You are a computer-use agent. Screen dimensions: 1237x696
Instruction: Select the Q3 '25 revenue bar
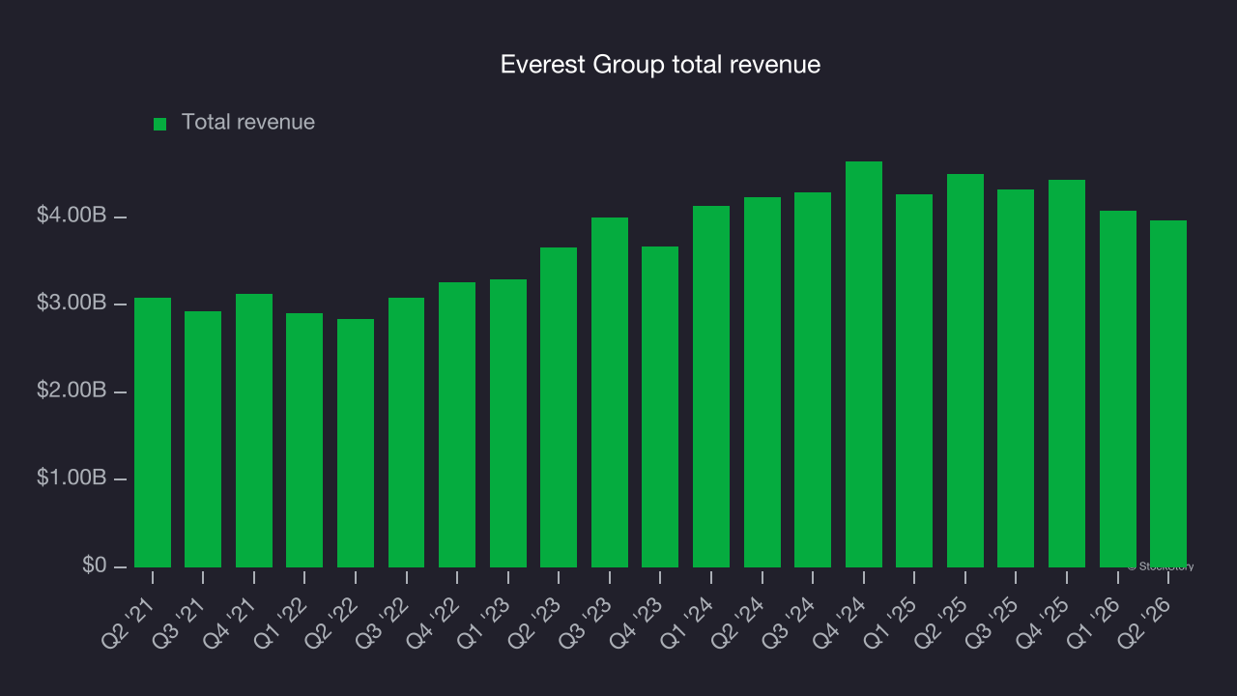click(x=1016, y=378)
